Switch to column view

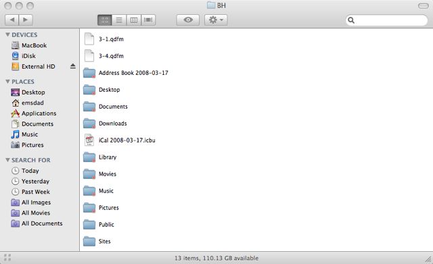134,20
